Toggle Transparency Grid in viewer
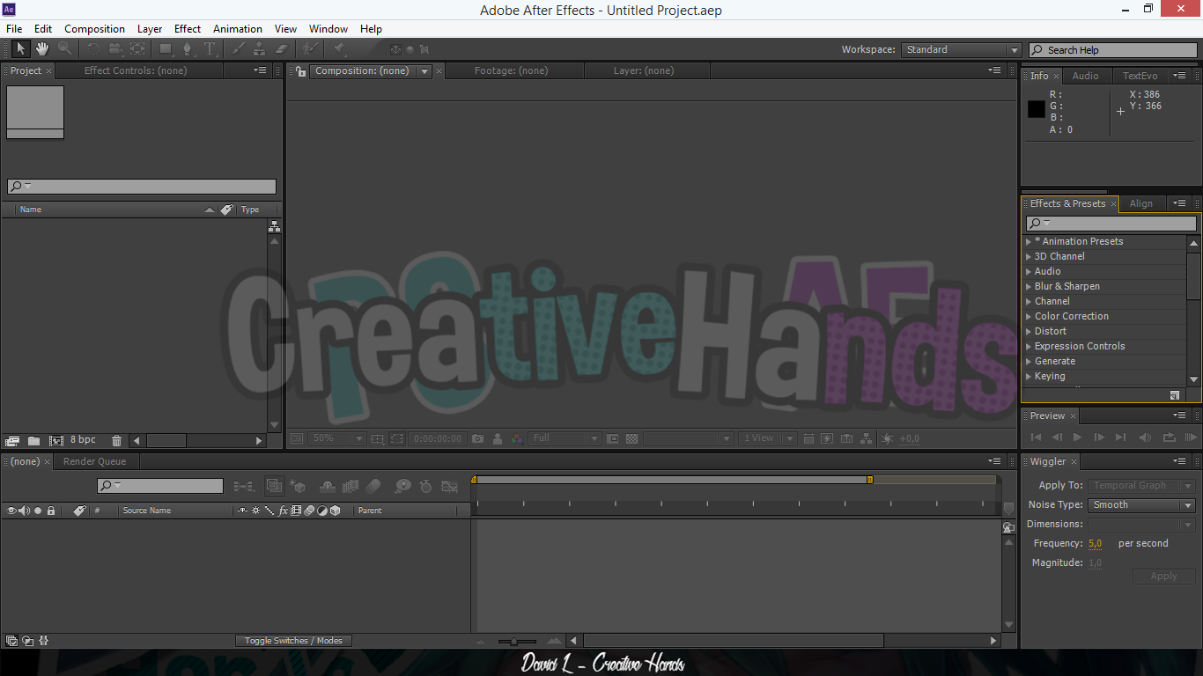 pyautogui.click(x=631, y=438)
